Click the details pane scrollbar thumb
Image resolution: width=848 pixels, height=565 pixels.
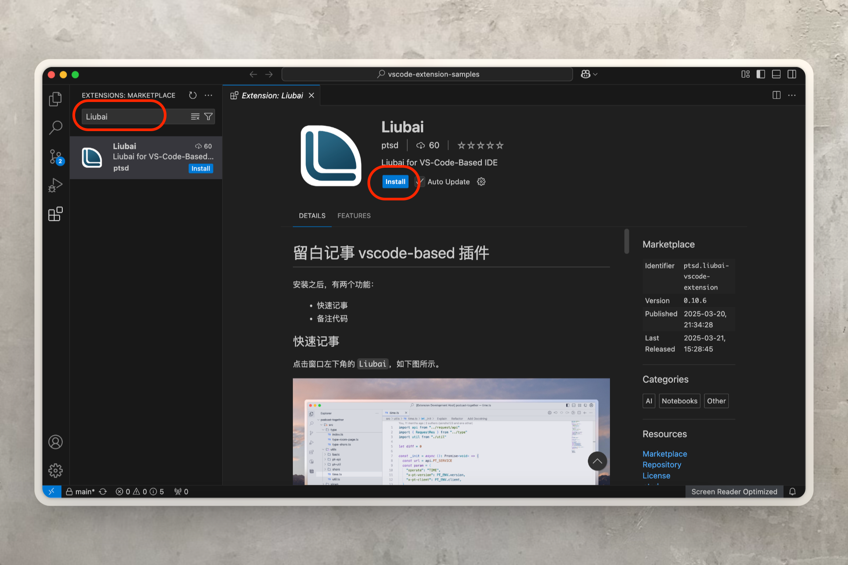tap(626, 241)
